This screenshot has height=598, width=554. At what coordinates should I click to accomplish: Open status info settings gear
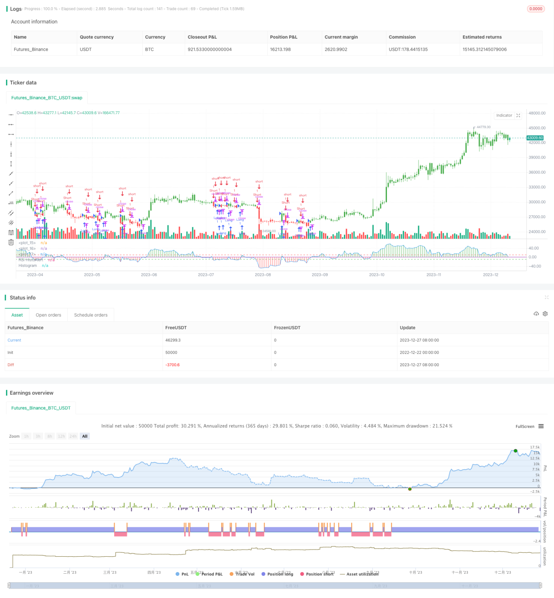pos(545,314)
